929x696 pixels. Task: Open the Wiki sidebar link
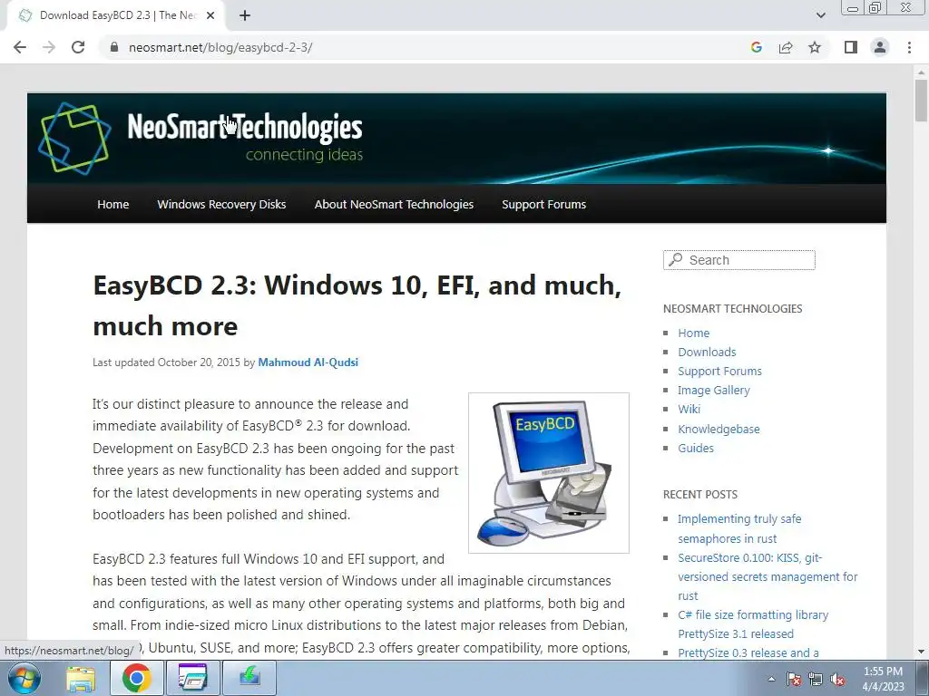(689, 409)
